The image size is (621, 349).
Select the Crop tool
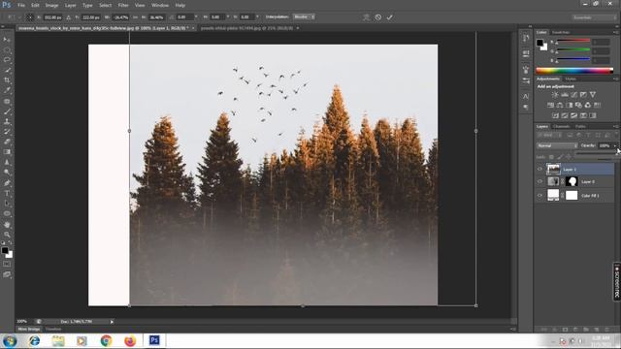[x=7, y=80]
